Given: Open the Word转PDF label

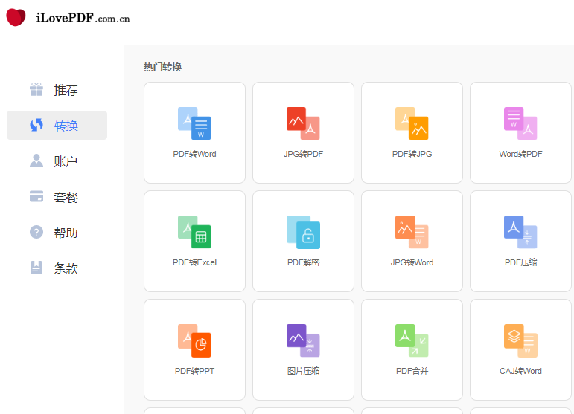Looking at the screenshot, I should tap(520, 154).
